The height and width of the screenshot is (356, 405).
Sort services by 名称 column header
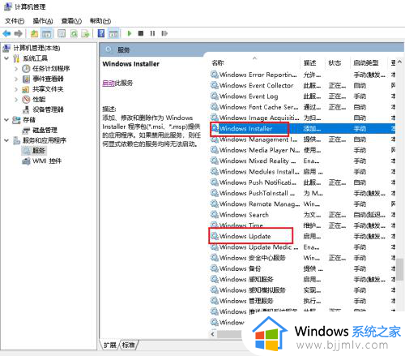[x=218, y=63]
